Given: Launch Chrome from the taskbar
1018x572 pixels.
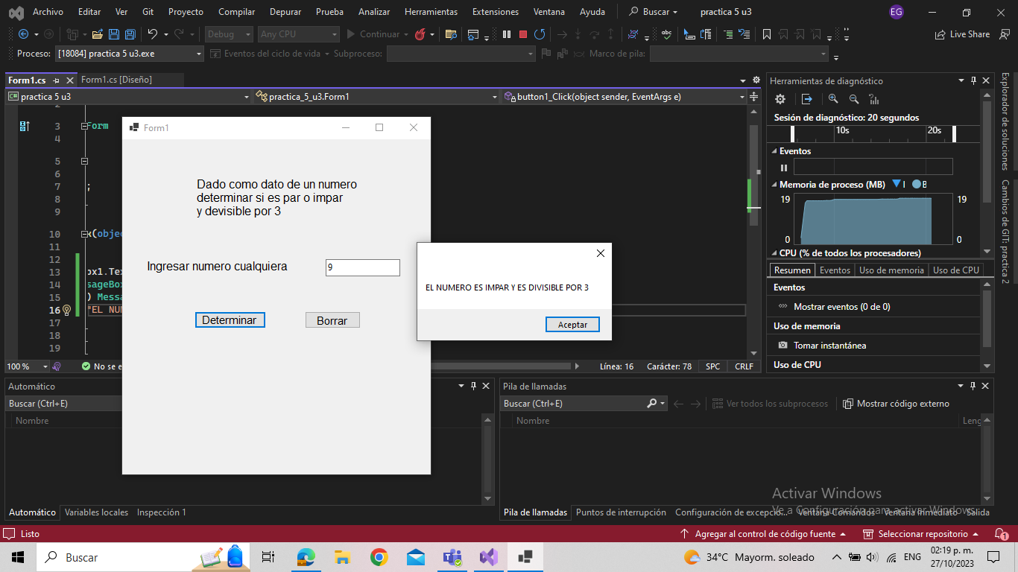Looking at the screenshot, I should pyautogui.click(x=379, y=557).
